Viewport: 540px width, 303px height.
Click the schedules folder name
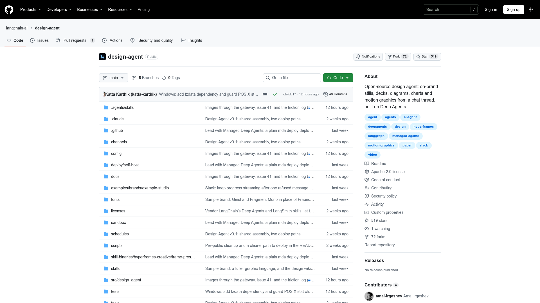click(x=120, y=234)
